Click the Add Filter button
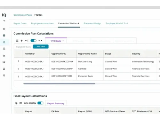The height and width of the screenshot is (120, 160). pos(41,47)
